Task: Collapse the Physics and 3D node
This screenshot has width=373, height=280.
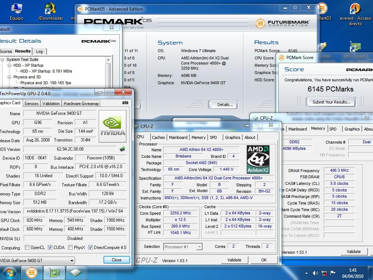Action: [9, 77]
